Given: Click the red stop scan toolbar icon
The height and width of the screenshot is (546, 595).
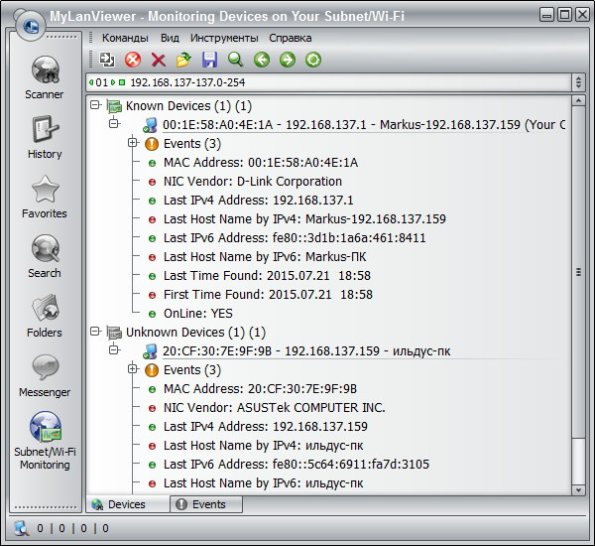Looking at the screenshot, I should click(133, 61).
